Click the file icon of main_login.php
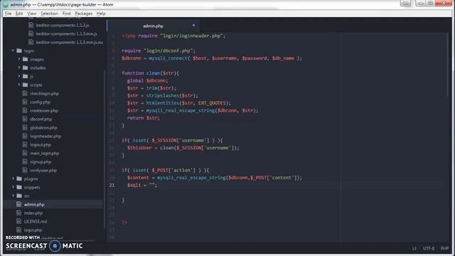This screenshot has height=256, width=455. [25, 154]
